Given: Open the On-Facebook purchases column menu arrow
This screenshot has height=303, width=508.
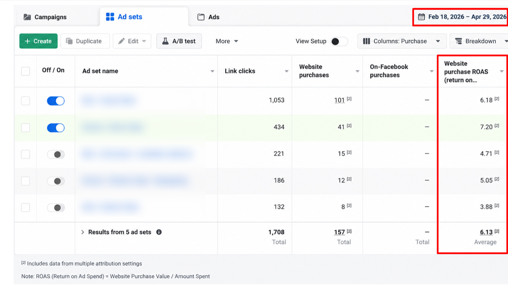Looking at the screenshot, I should [432, 71].
